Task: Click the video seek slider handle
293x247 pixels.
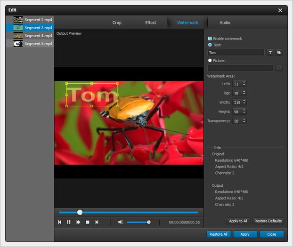Action: pyautogui.click(x=80, y=212)
